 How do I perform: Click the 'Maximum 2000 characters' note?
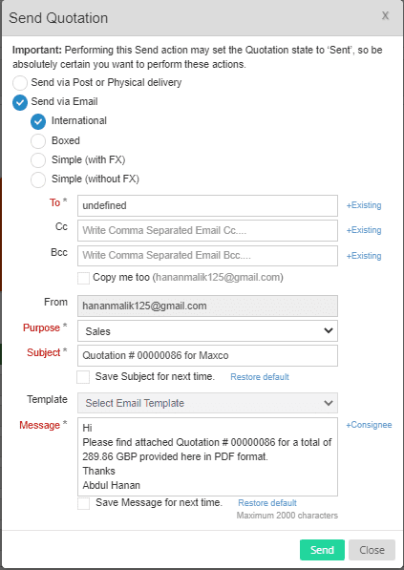point(287,516)
